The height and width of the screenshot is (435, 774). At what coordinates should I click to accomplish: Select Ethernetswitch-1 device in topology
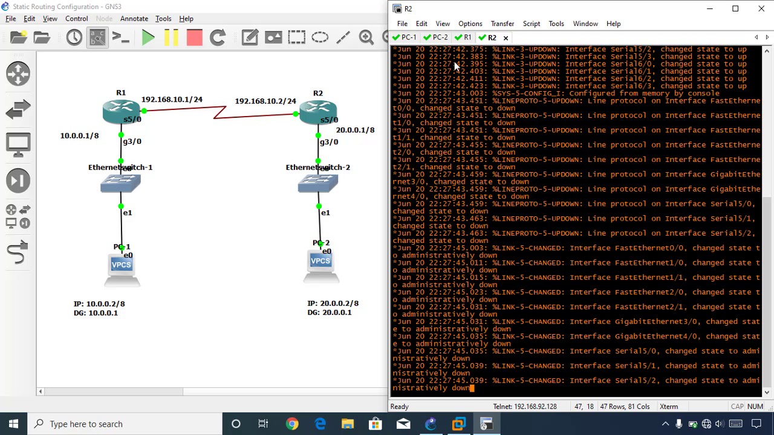point(120,184)
